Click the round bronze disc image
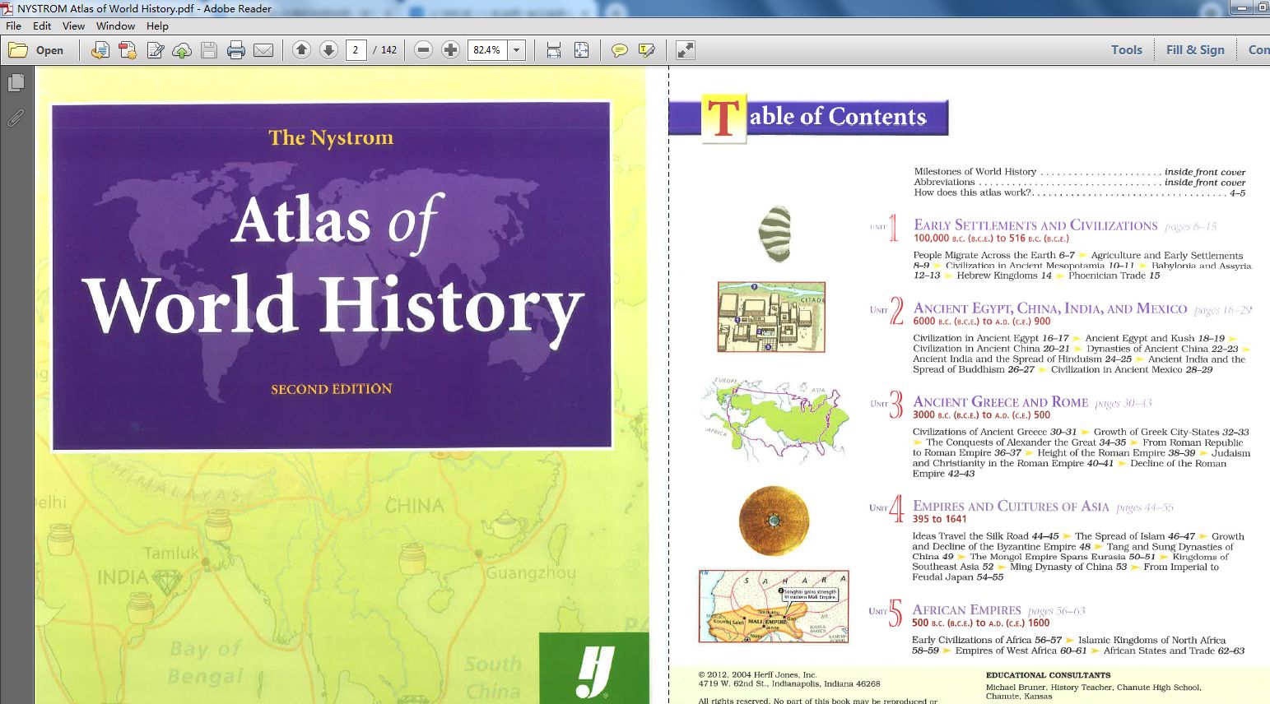 pyautogui.click(x=774, y=521)
